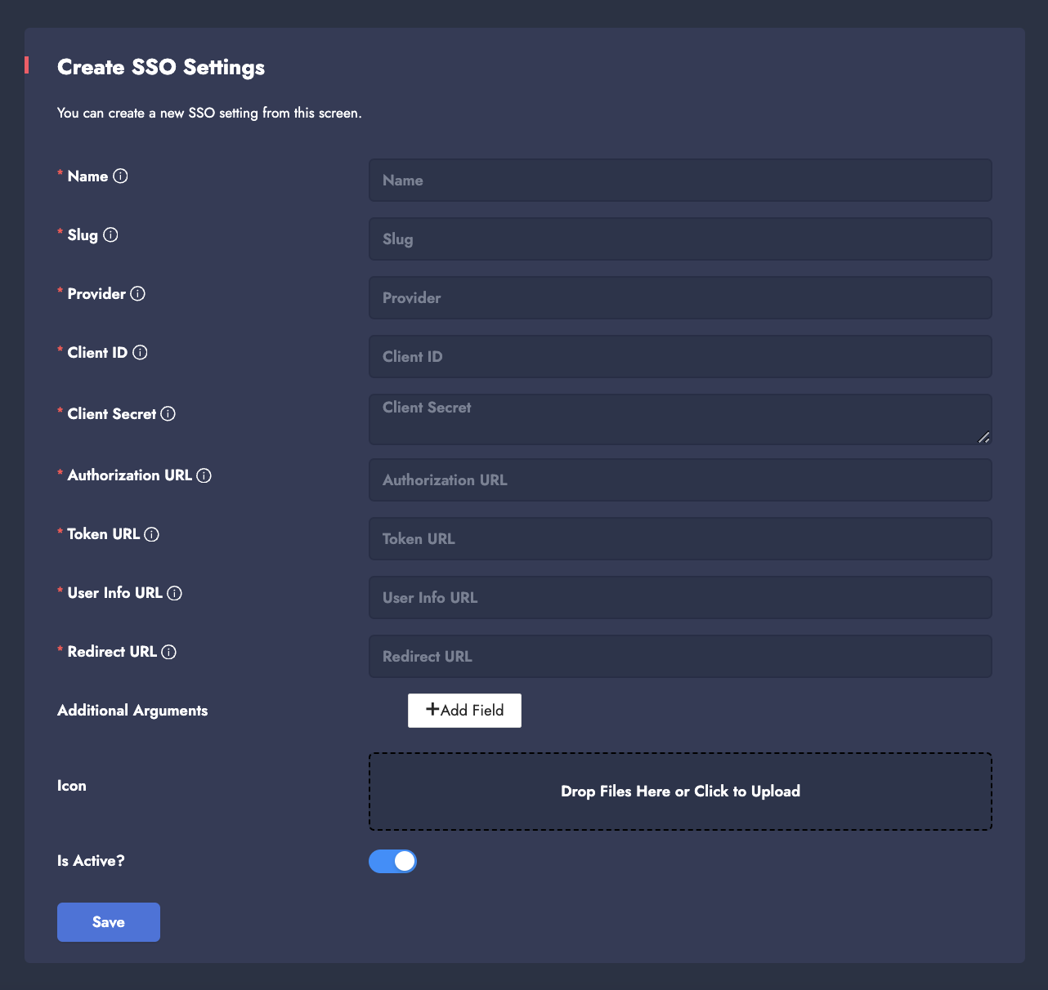The width and height of the screenshot is (1048, 990).
Task: Click the info icon beside Slug label
Action: pyautogui.click(x=110, y=235)
